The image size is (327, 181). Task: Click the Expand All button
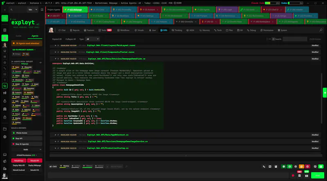57,39
